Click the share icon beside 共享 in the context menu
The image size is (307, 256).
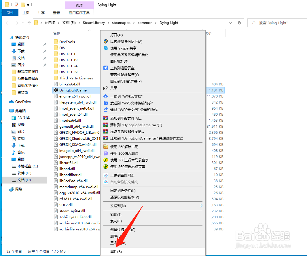(106, 88)
